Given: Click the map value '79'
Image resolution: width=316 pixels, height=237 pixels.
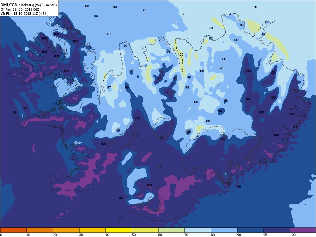Looking at the screenshot, I should click(x=211, y=28).
